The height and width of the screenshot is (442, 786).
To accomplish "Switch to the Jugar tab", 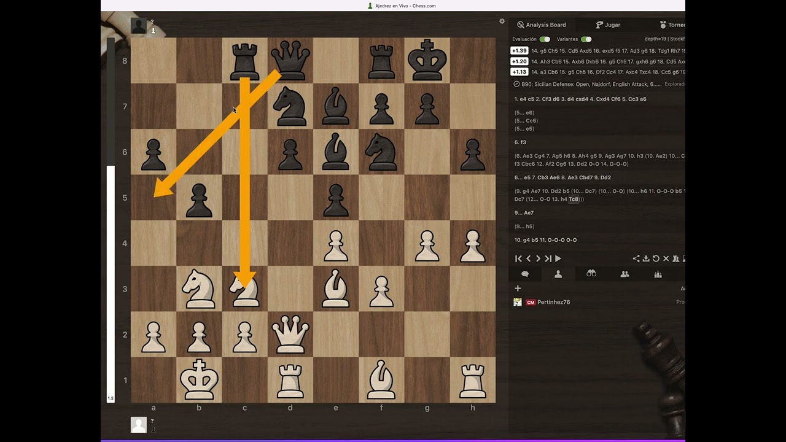I will pos(608,25).
